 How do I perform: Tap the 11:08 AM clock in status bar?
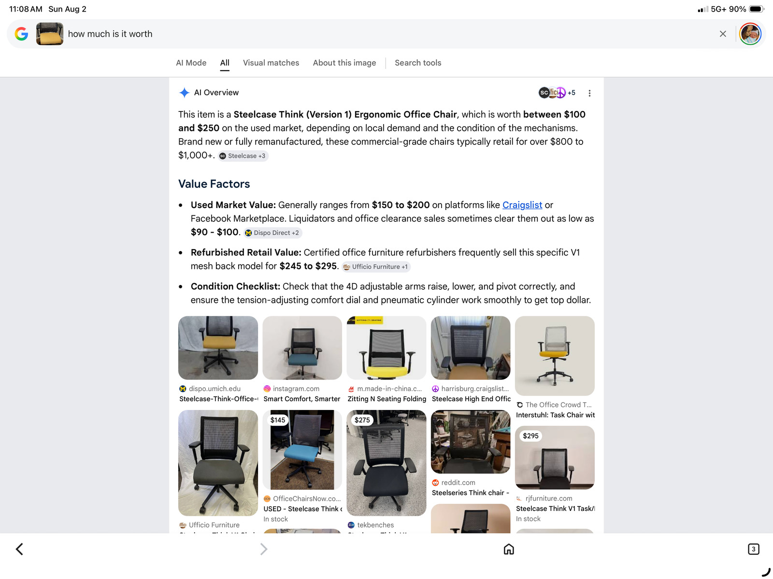[x=26, y=9]
